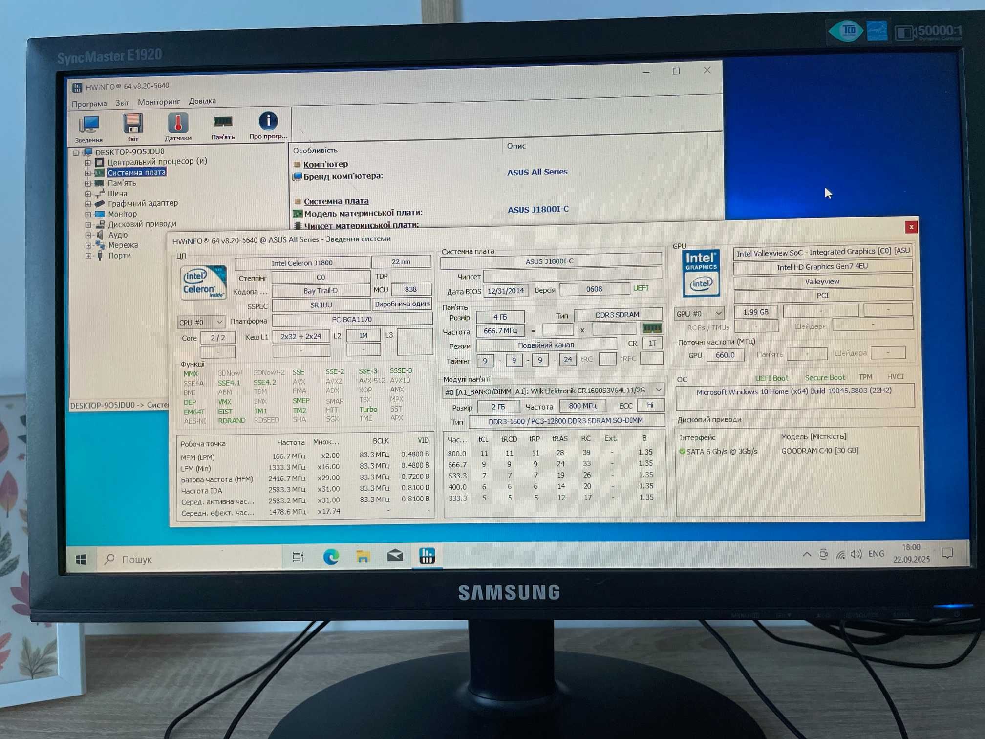Click the Комп'ютер section heading
The height and width of the screenshot is (739, 985).
(x=325, y=164)
